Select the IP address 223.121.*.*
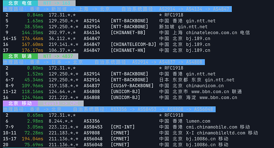274x148 pixels. [64, 127]
